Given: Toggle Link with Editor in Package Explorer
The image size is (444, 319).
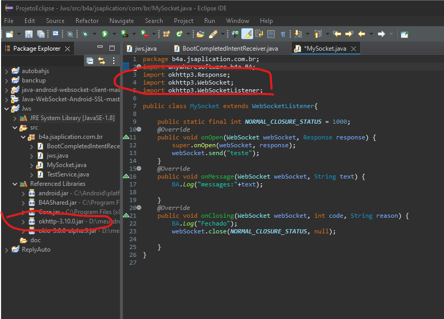Looking at the screenshot, I should 102,61.
